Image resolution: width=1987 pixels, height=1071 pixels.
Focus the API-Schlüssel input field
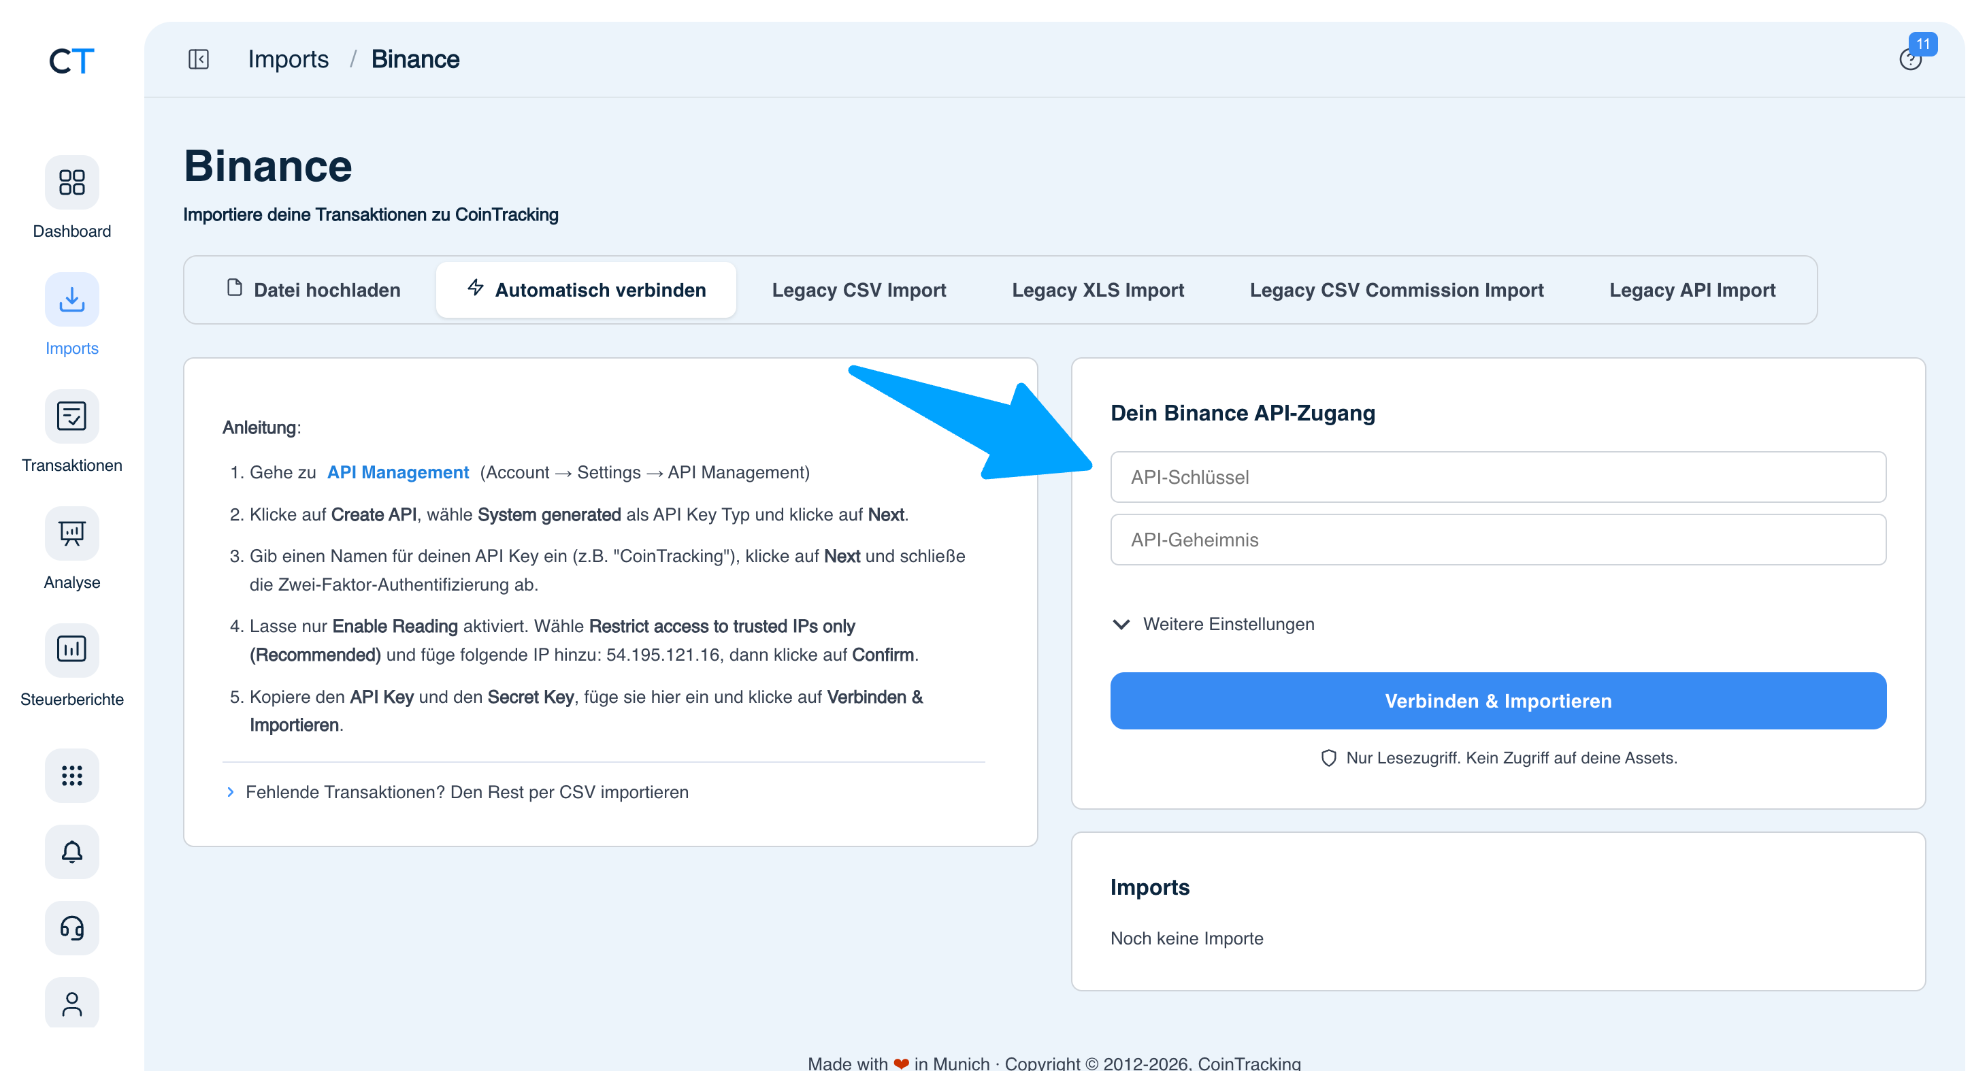(1498, 477)
